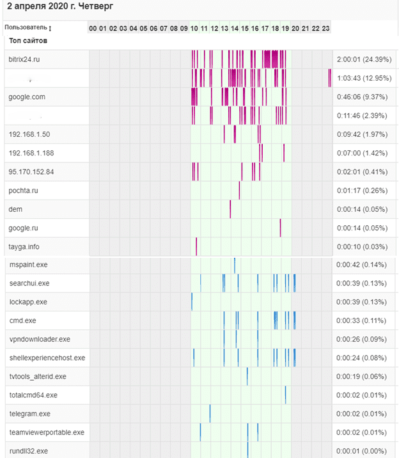Select hour 10 in the timeline header

(194, 28)
